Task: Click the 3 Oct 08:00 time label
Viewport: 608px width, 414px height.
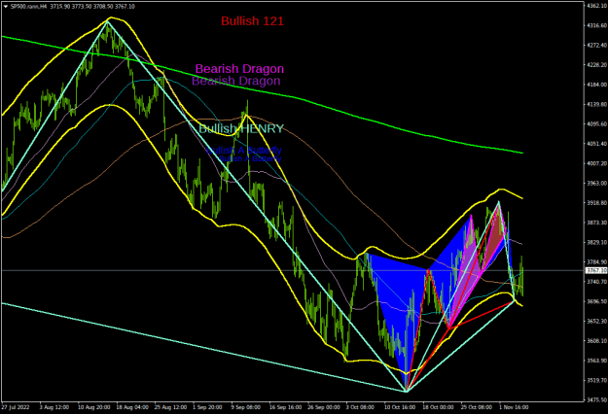Action: [x=360, y=407]
